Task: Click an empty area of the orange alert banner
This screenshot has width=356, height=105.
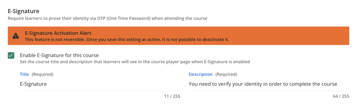Action: pos(290,36)
